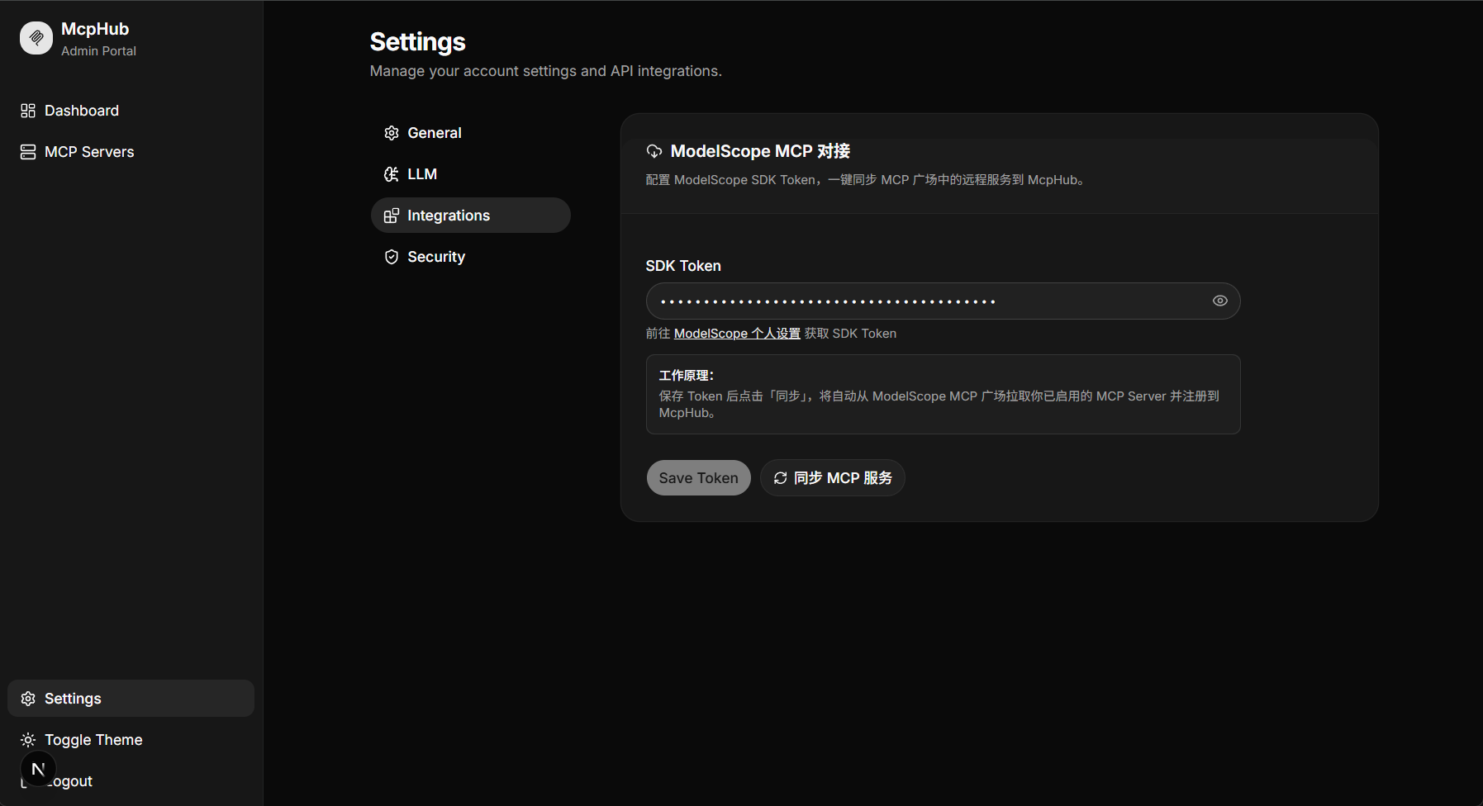Click the Save Token button
Viewport: 1483px width, 806px height.
[697, 477]
